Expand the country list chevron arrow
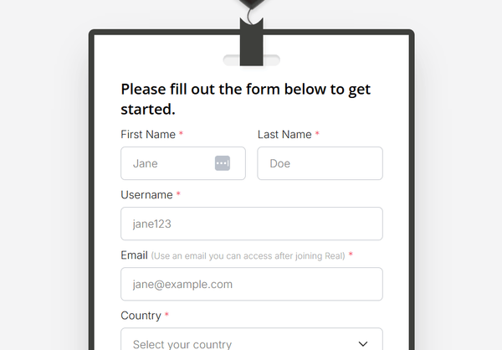Screen dimensions: 502x350 click(x=363, y=344)
